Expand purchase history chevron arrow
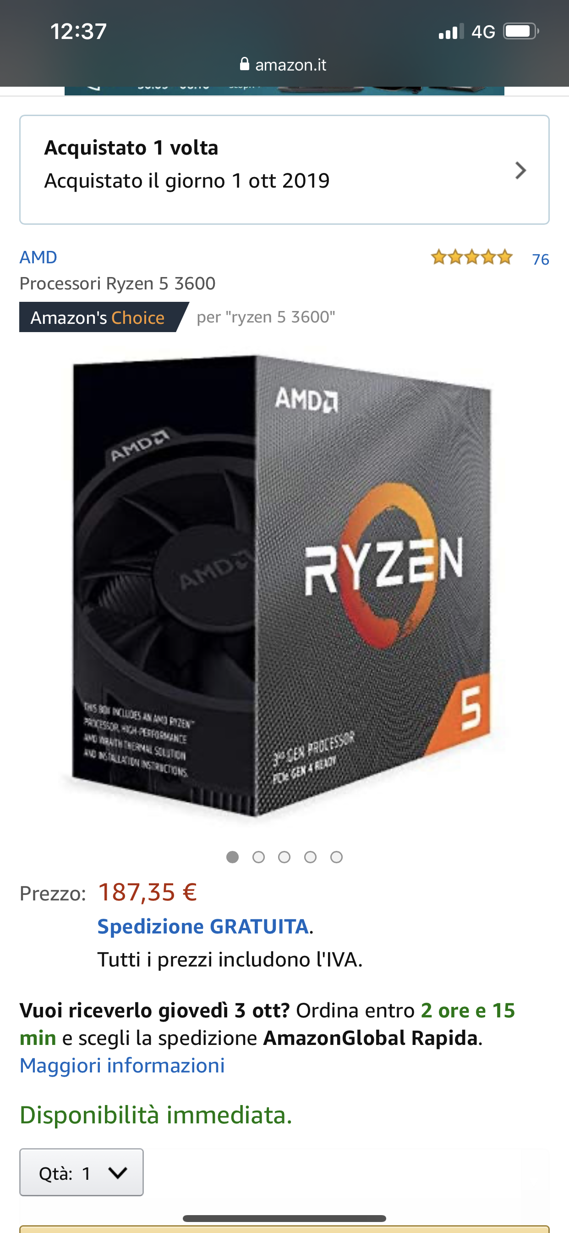Image resolution: width=569 pixels, height=1233 pixels. 521,170
